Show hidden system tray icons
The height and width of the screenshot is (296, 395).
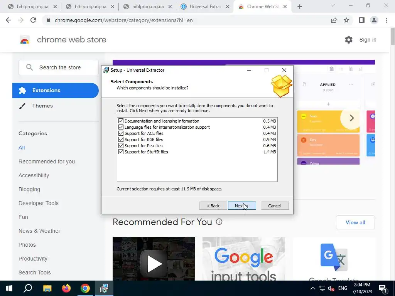tap(312, 288)
